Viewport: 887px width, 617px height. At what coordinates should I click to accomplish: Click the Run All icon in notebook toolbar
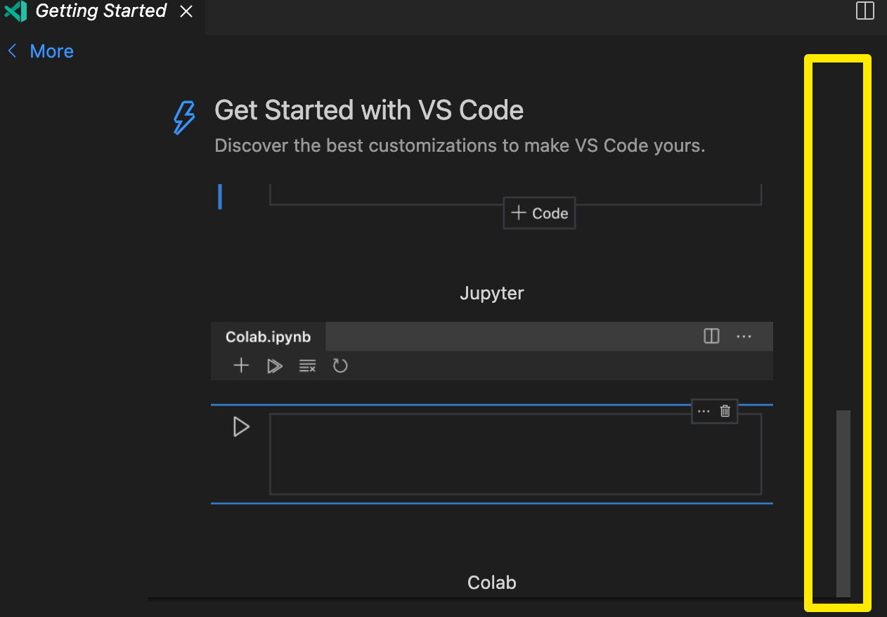click(275, 366)
